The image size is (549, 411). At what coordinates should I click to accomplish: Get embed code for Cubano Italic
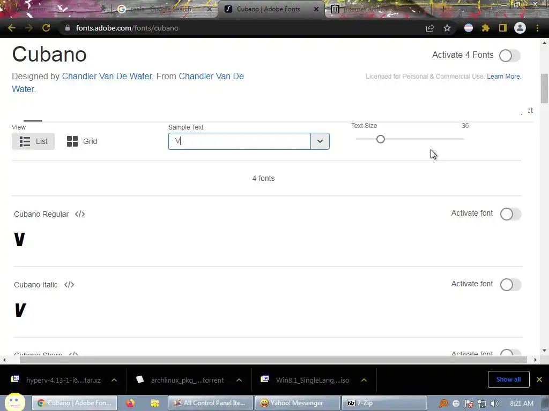click(x=69, y=285)
